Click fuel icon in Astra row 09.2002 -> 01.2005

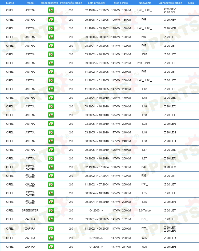tap(51, 63)
